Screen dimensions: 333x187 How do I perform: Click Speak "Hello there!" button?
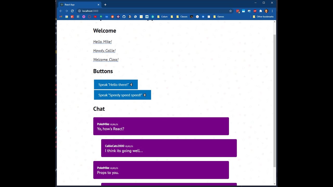116,84
